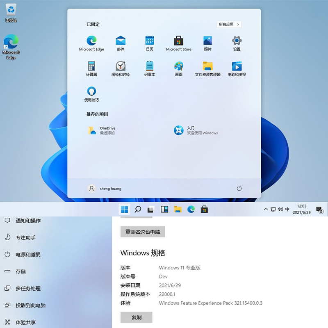Viewport: 328px width, 328px height.
Task: Open the notification center icon
Action: coord(320,210)
